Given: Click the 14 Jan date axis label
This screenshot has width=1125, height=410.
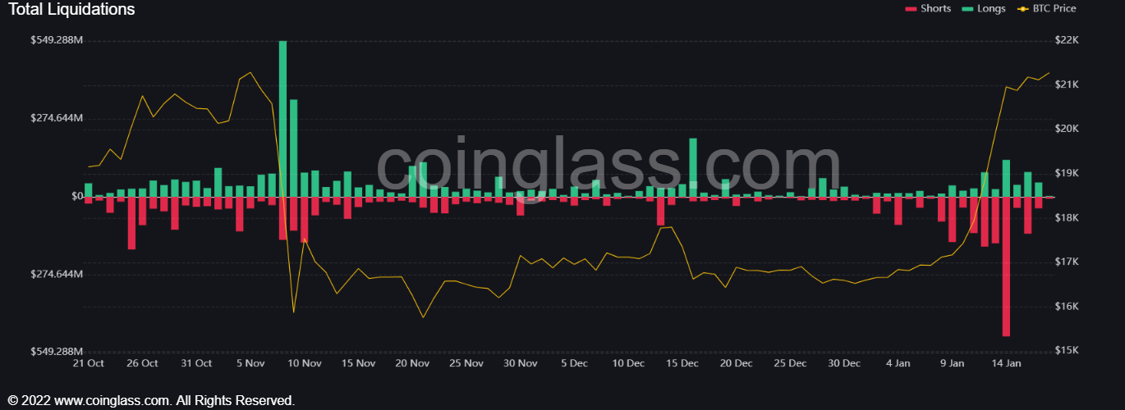Looking at the screenshot, I should click(1006, 363).
